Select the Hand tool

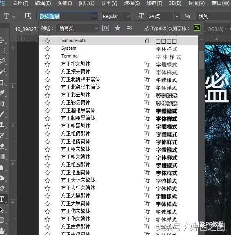(x=2, y=231)
